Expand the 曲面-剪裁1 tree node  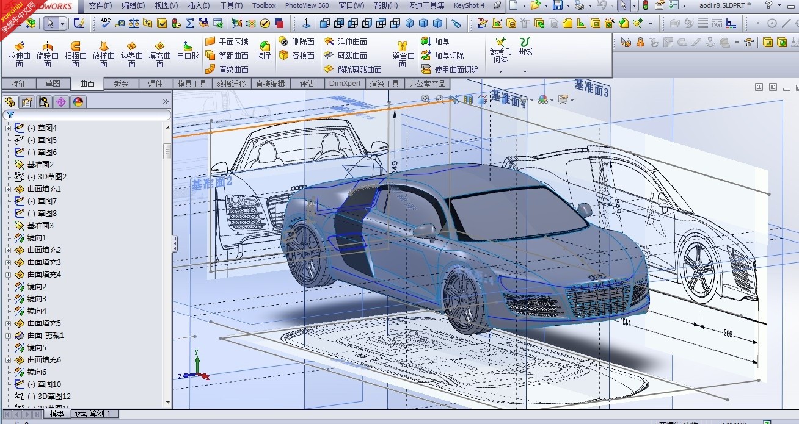click(9, 336)
